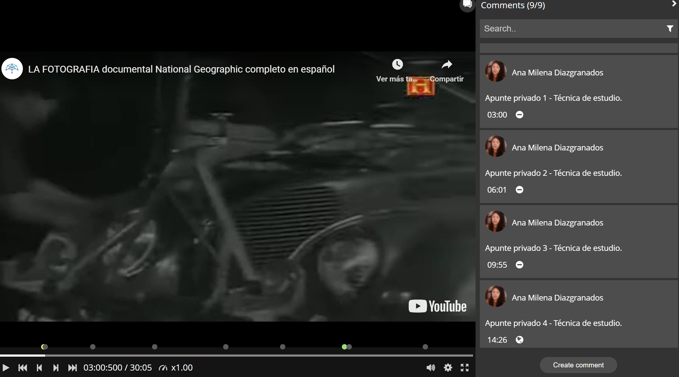Image resolution: width=679 pixels, height=377 pixels.
Task: Click the YouTube 'Ver más tarde' clock icon
Action: tap(397, 64)
